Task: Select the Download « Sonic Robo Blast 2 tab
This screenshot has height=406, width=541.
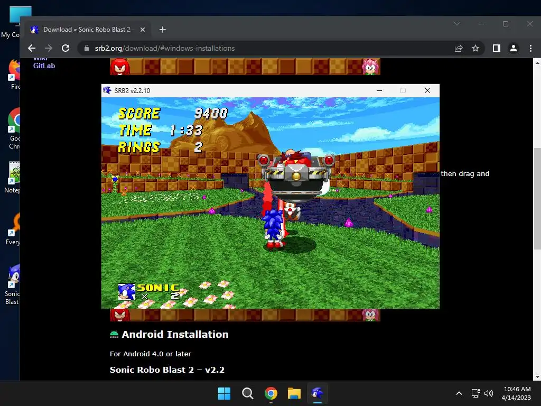Action: 88,30
